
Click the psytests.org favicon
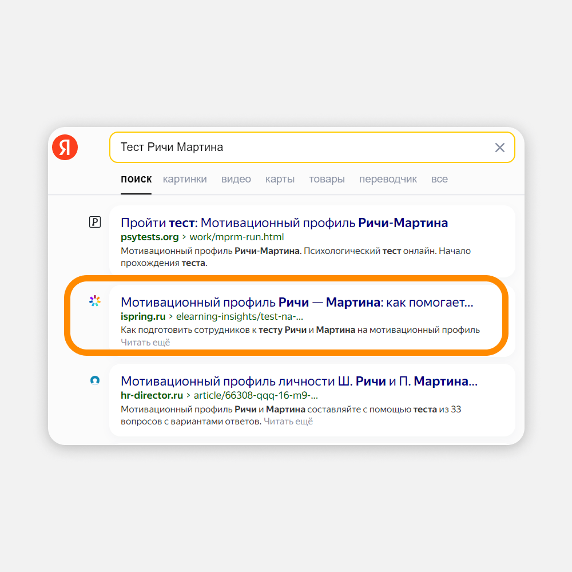(x=95, y=222)
